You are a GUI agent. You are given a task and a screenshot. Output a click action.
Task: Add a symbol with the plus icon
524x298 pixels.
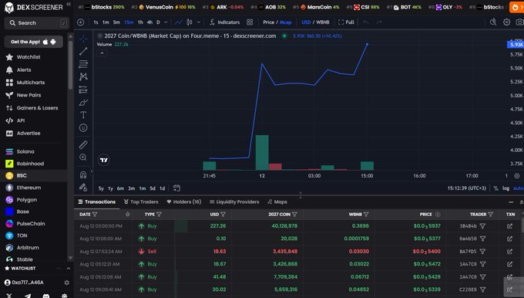(x=81, y=22)
